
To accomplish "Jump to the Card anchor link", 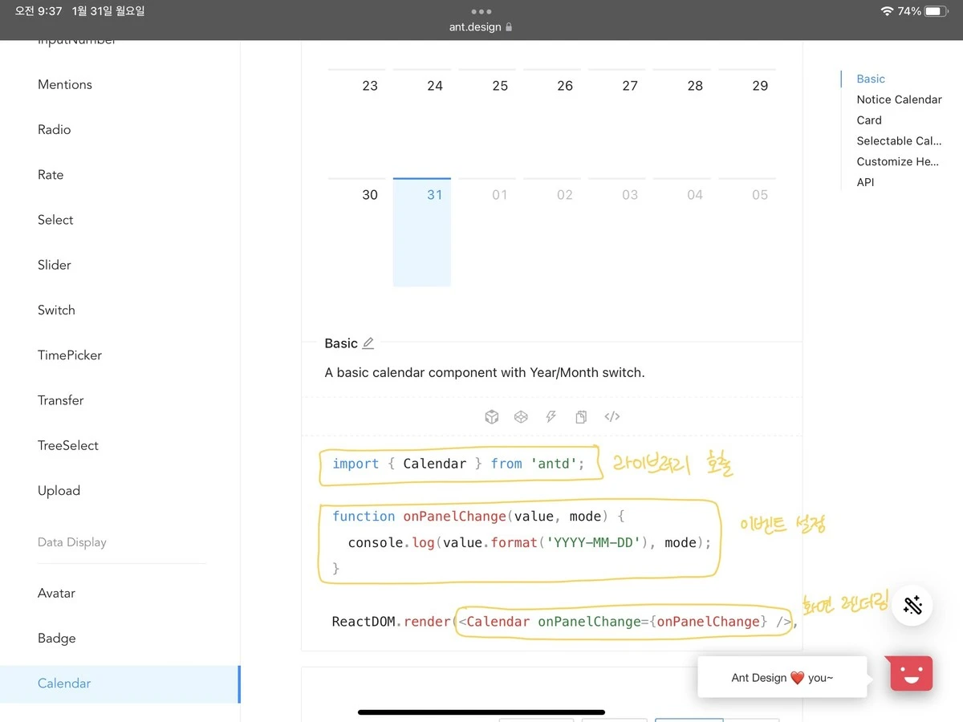I will coord(869,120).
